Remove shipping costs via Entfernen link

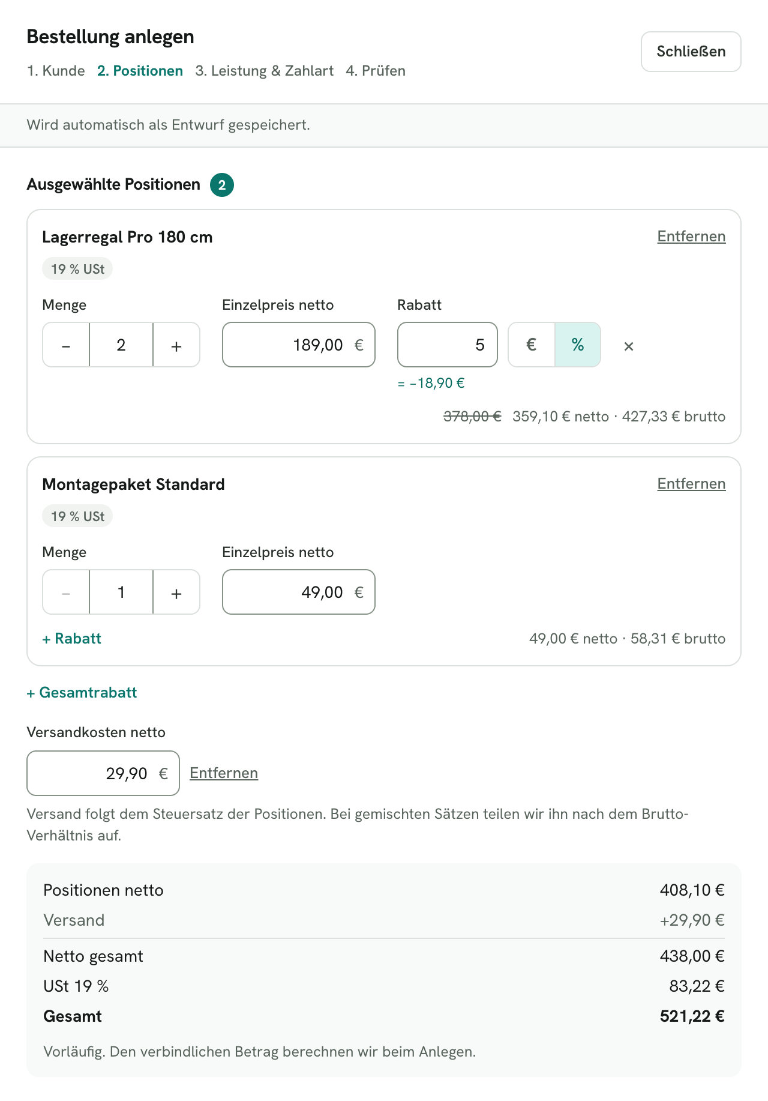click(x=224, y=773)
